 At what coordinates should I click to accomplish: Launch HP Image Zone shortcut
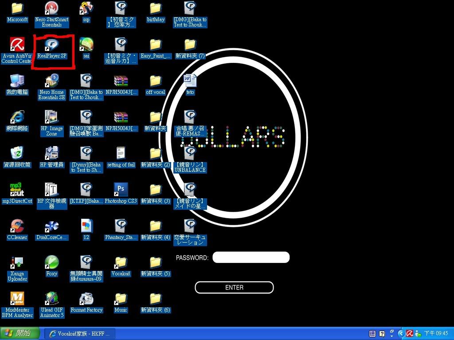(52, 123)
